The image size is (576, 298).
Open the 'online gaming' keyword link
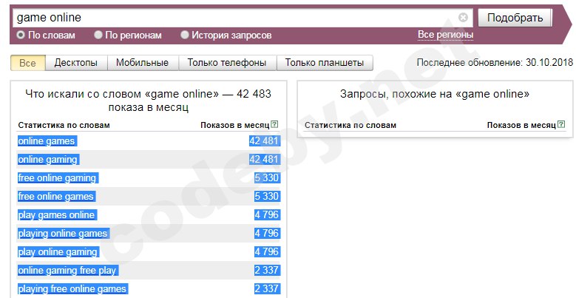(48, 160)
